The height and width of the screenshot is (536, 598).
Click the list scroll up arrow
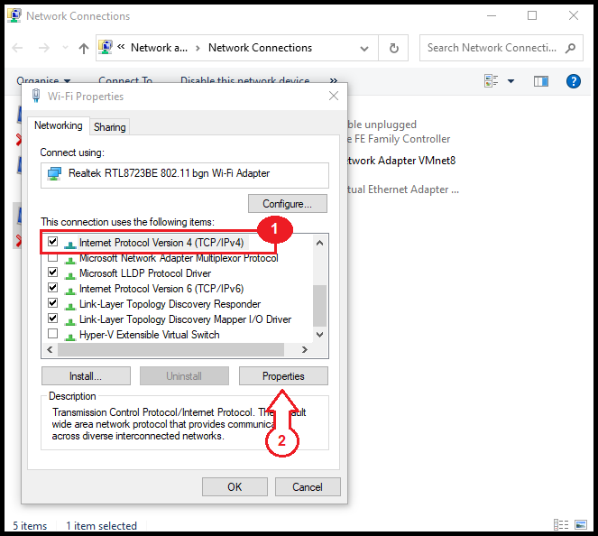(319, 243)
